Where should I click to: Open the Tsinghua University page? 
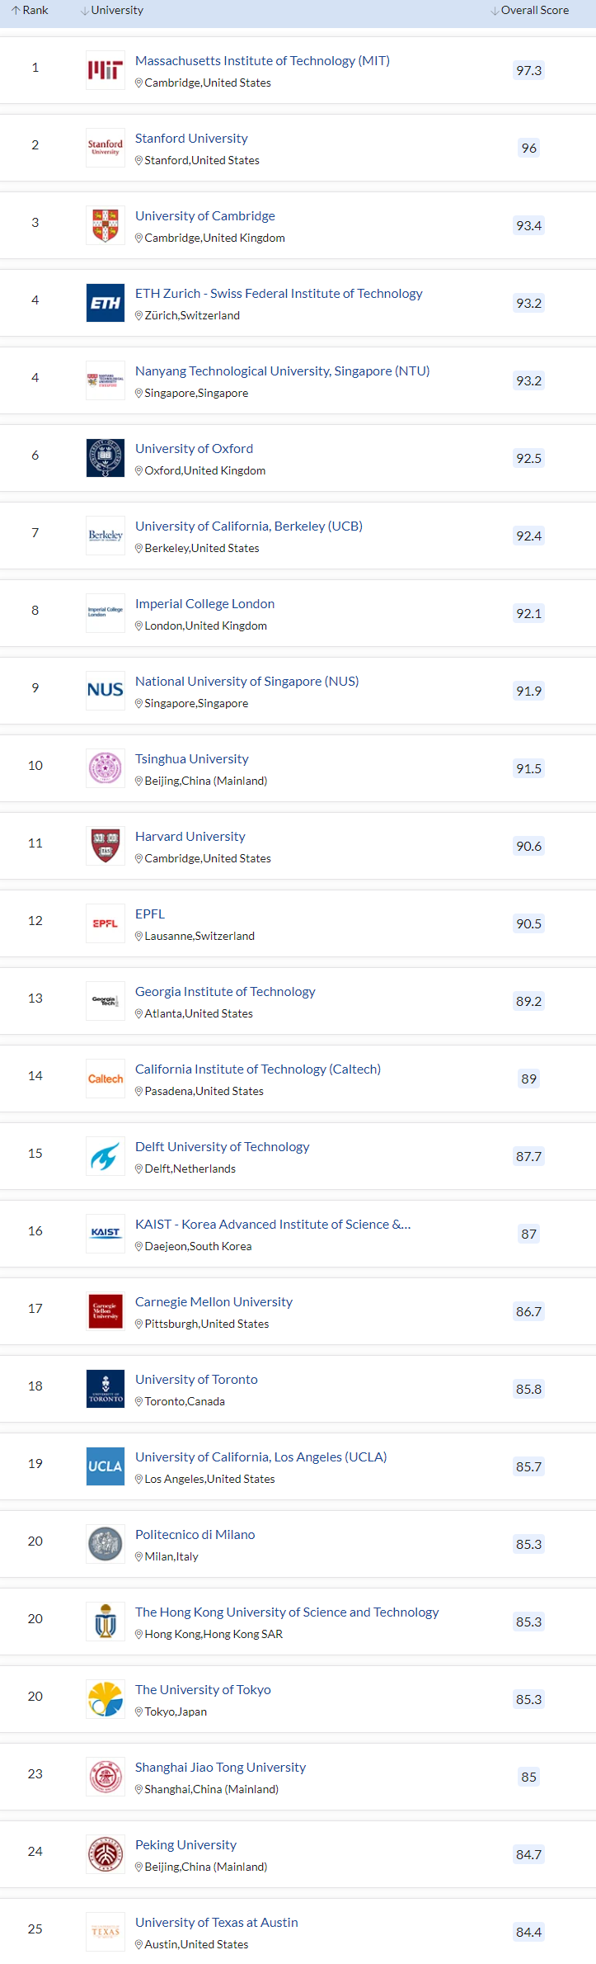pyautogui.click(x=192, y=759)
